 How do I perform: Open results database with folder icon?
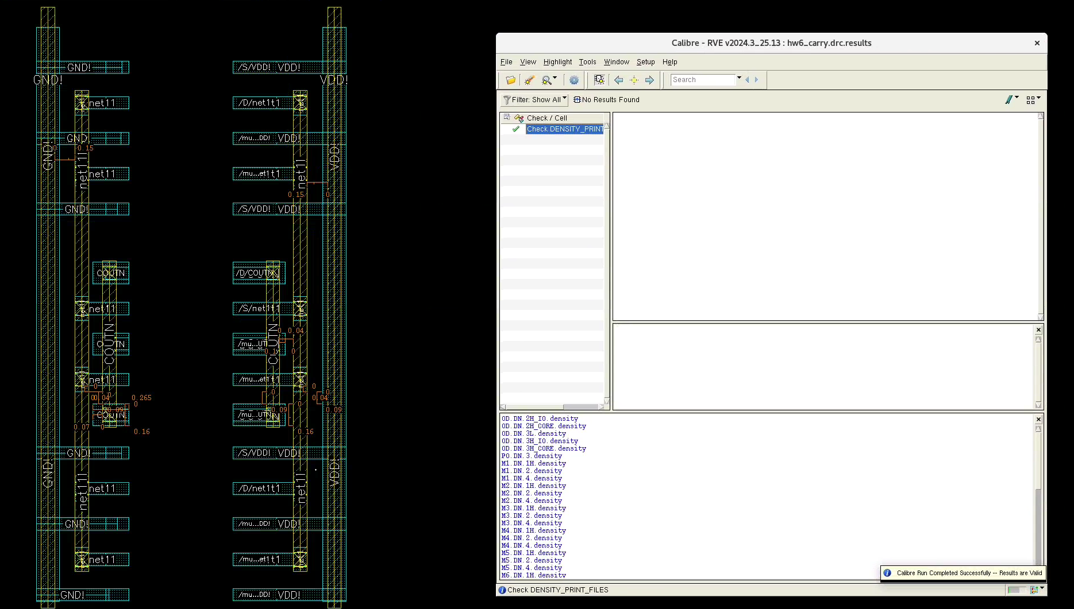(x=510, y=80)
